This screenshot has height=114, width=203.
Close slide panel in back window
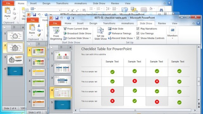23,28
